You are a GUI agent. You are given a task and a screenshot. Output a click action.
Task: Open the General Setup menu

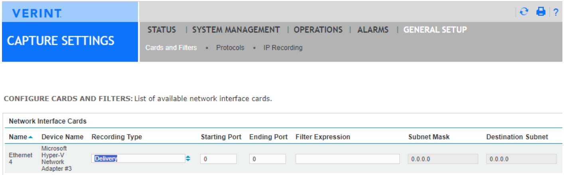(x=435, y=30)
